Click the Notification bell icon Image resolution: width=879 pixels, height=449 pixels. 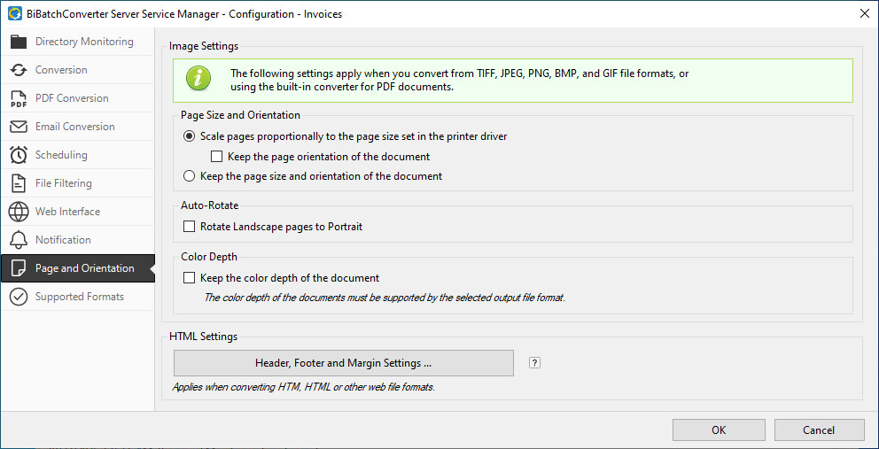click(x=19, y=240)
